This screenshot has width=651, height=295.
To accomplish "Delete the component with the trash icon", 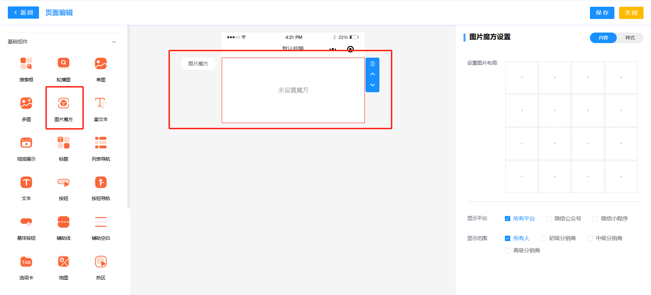I will click(x=372, y=64).
